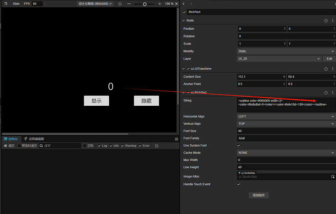Viewport: 336px width, 214px height.
Task: Click the Rotation input field
Action: (286, 36)
